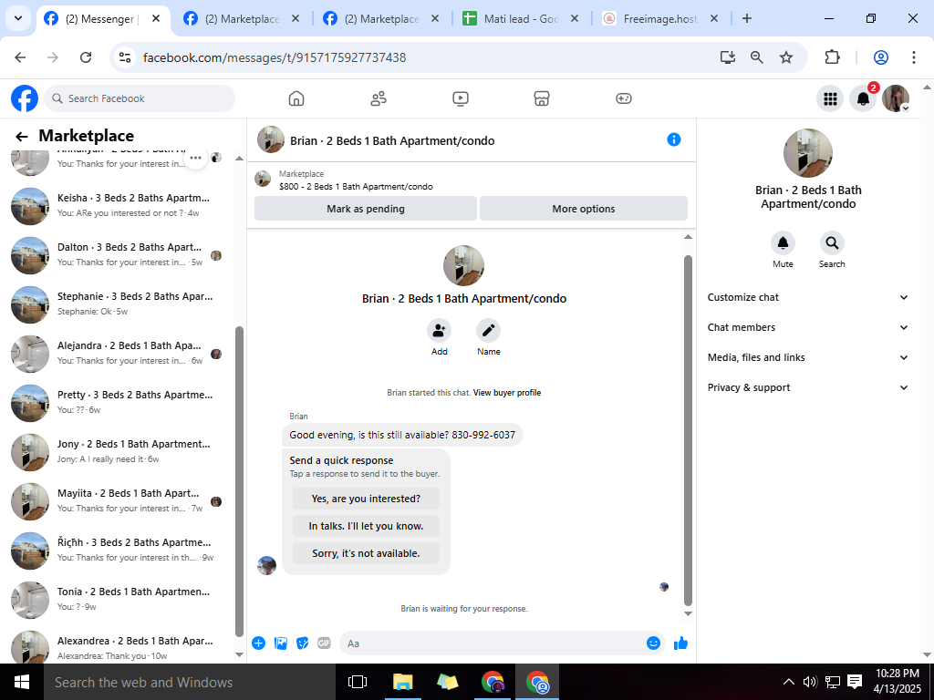Choose a GIF icon
934x700 pixels.
point(324,643)
